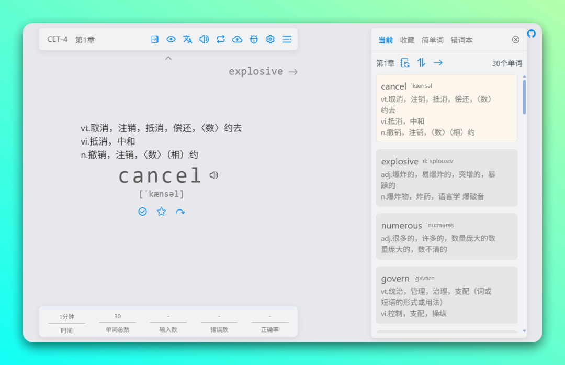Toggle the translation display icon
The image size is (565, 365).
coord(187,39)
